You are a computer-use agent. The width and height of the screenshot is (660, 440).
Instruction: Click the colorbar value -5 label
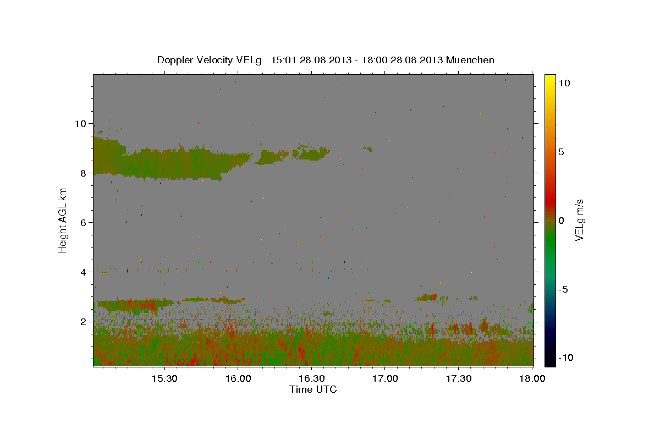tap(563, 289)
